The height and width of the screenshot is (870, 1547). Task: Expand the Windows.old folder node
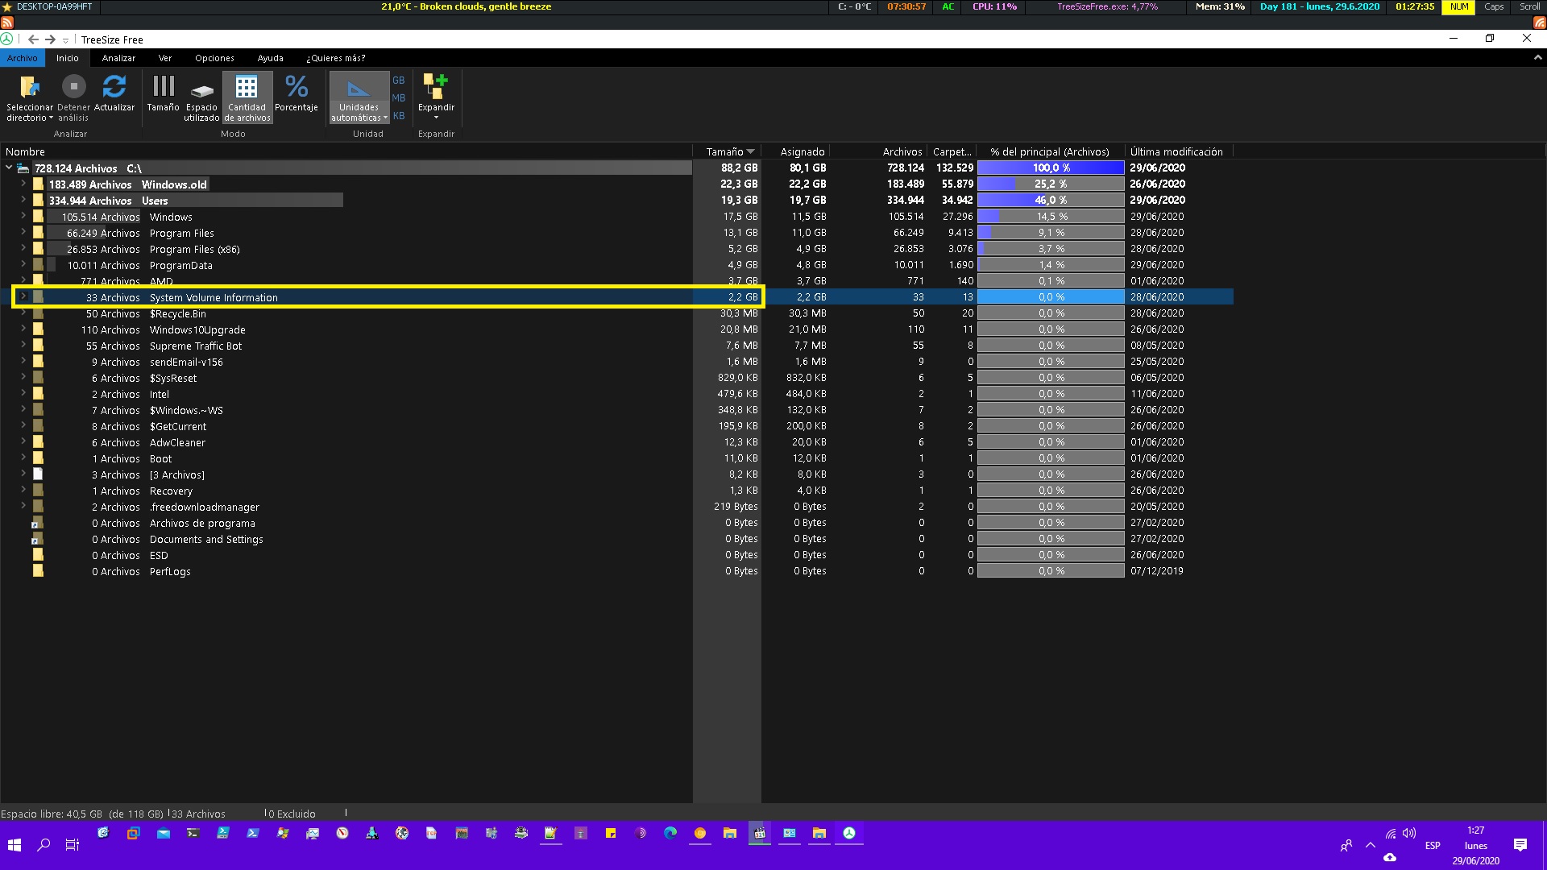pyautogui.click(x=23, y=184)
